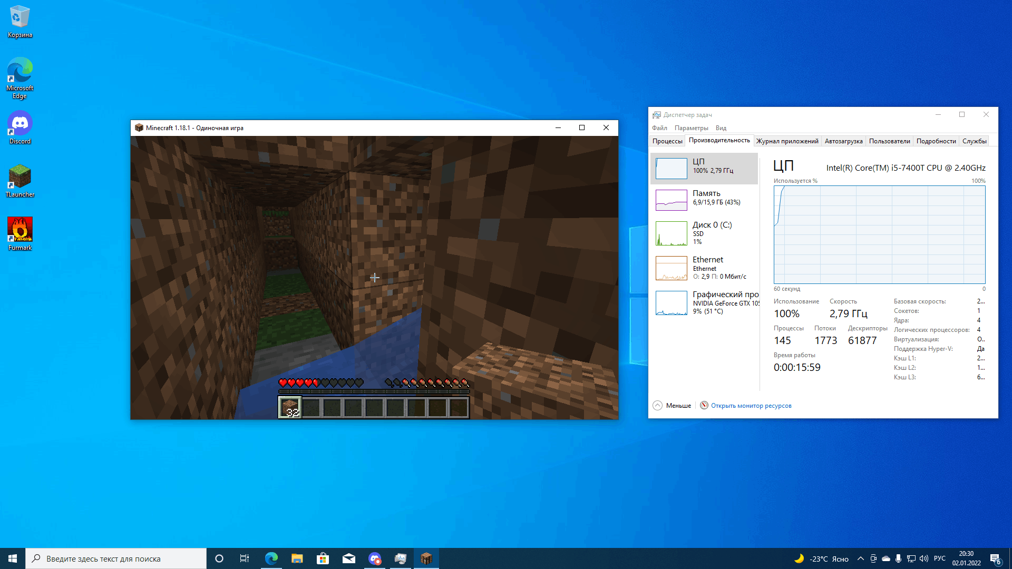Click the 145 processes value
This screenshot has width=1012, height=569.
pyautogui.click(x=782, y=341)
